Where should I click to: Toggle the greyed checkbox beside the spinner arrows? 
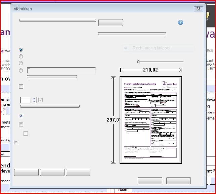[40, 100]
